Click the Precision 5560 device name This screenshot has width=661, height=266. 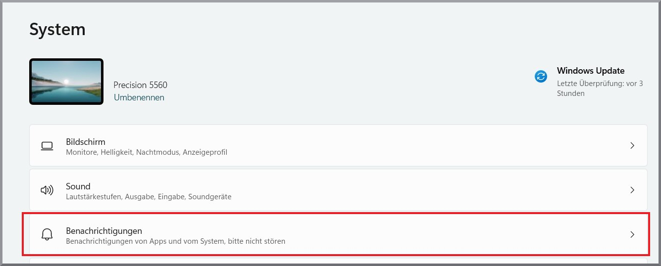[x=141, y=85]
